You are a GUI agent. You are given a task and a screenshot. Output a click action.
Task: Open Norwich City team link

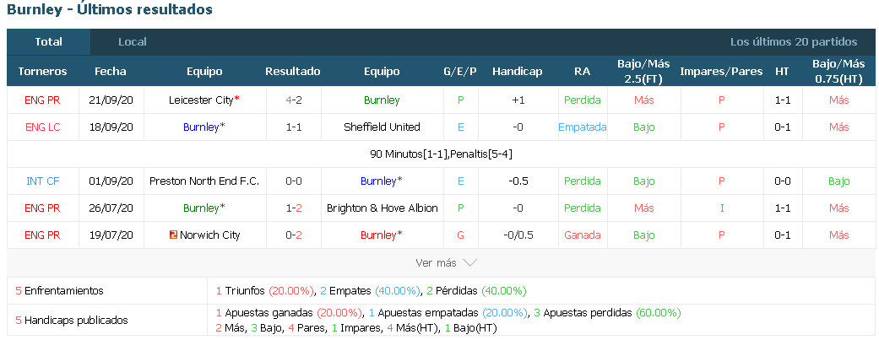coord(209,235)
